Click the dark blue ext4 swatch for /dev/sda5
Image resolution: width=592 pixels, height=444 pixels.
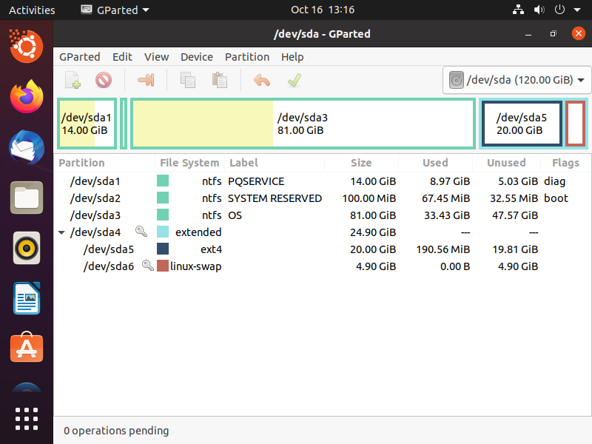pyautogui.click(x=163, y=249)
